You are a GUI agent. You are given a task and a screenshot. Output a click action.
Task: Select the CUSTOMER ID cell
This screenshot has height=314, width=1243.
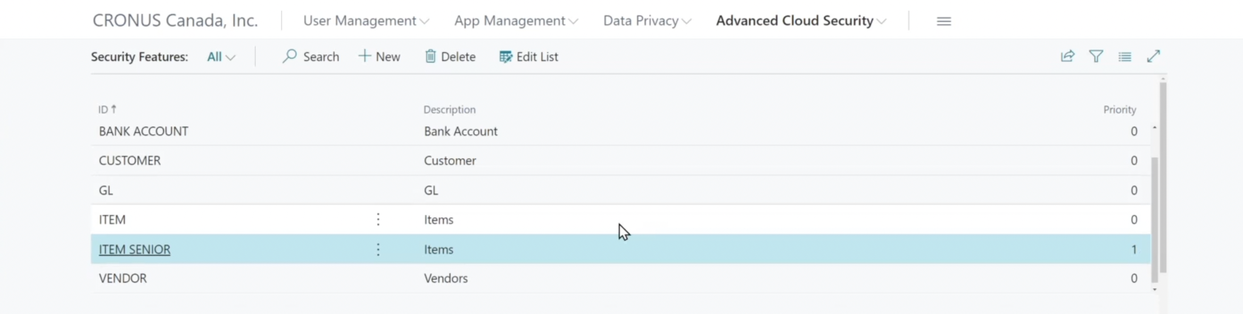pyautogui.click(x=130, y=161)
